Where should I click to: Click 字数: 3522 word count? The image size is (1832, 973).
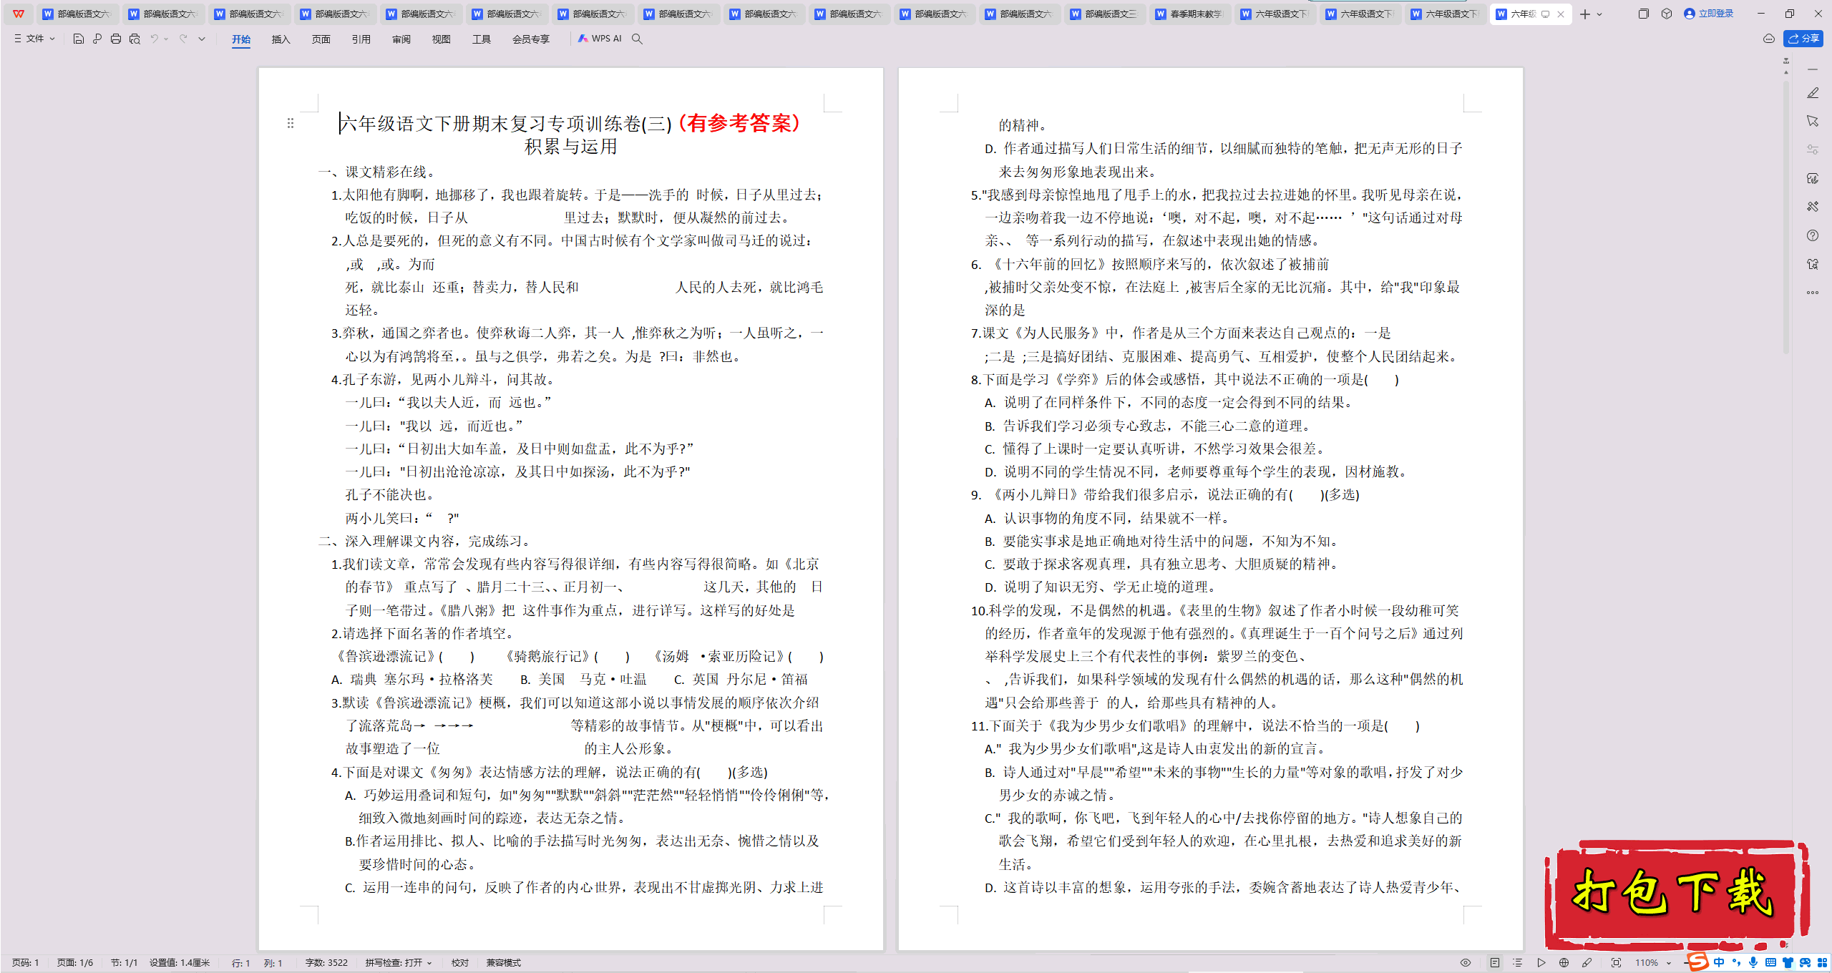point(326,963)
